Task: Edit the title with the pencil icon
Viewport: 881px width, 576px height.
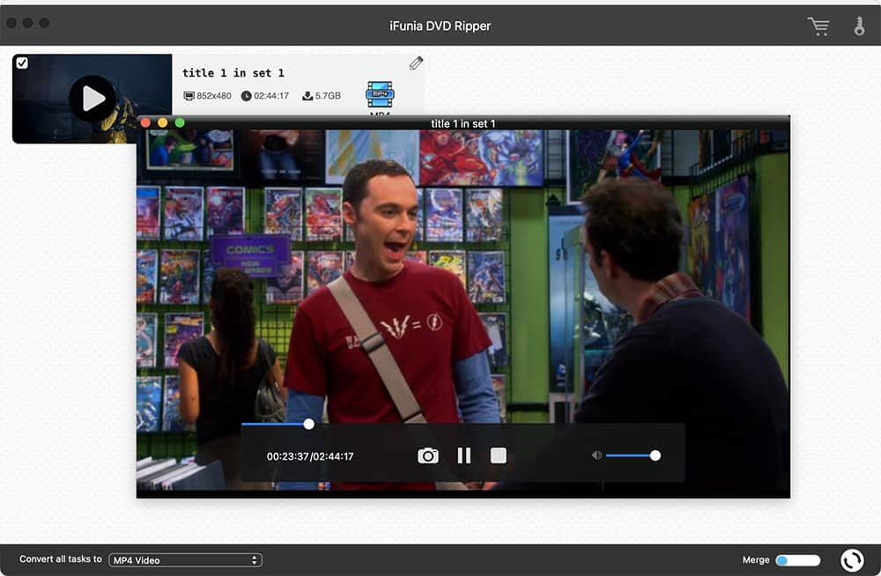Action: [x=416, y=63]
